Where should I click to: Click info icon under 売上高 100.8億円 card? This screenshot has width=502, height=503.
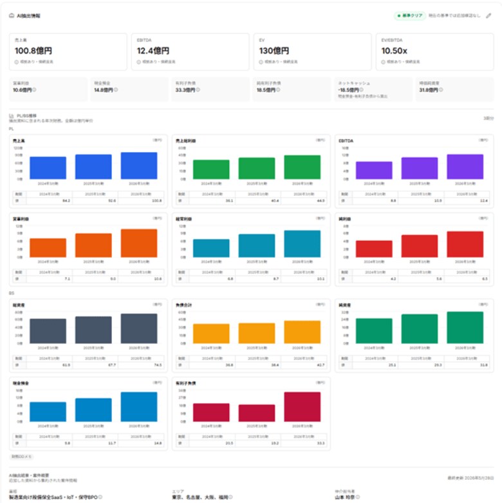16,62
